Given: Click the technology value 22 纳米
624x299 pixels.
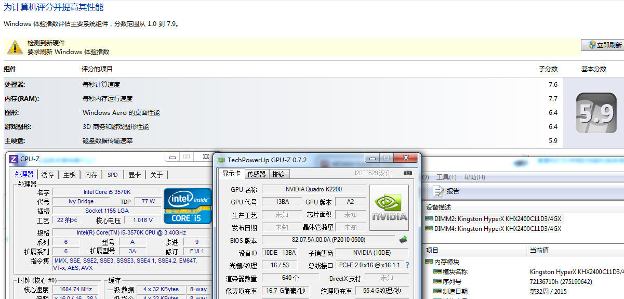Looking at the screenshot, I should click(67, 220).
